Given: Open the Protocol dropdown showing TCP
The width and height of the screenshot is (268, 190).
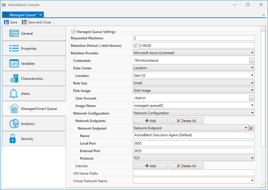Looking at the screenshot, I should (x=194, y=158).
